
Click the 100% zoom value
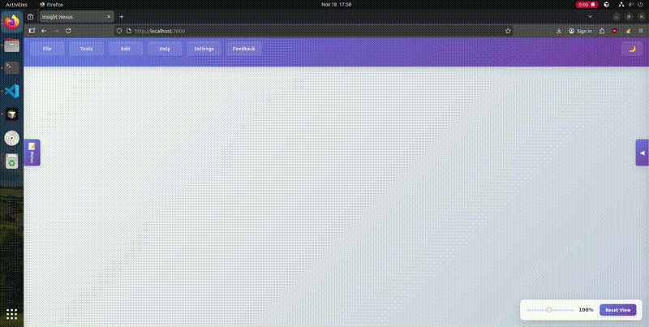tap(586, 310)
